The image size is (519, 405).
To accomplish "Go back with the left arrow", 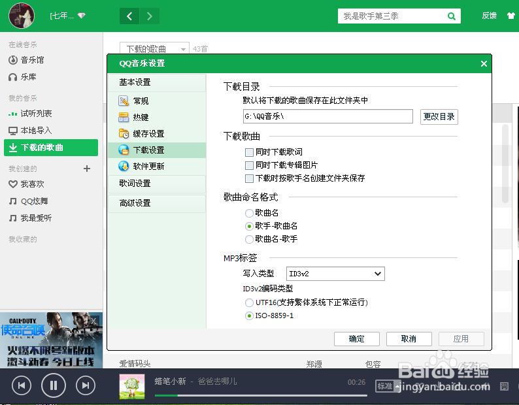I will [x=129, y=16].
